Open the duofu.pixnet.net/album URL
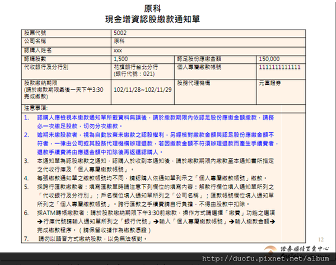This screenshot has width=336, height=265. click(265, 258)
